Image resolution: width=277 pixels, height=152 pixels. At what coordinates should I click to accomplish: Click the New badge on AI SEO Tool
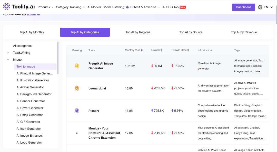pos(183,7)
